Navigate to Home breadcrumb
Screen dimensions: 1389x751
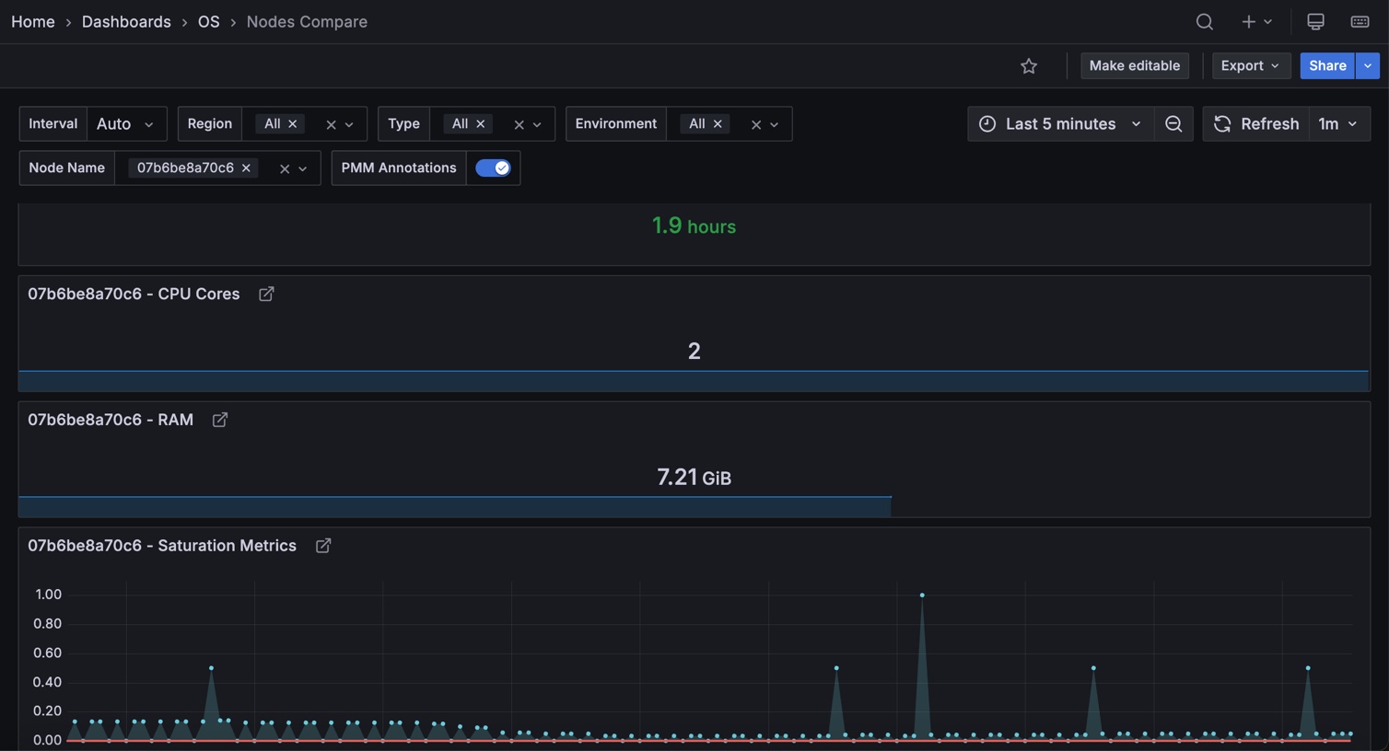point(33,22)
